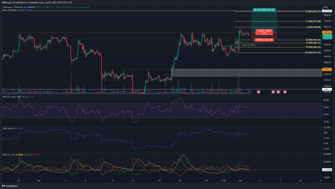Click the leftmost US flag economic event icon
The height and width of the screenshot is (189, 335).
click(259, 92)
